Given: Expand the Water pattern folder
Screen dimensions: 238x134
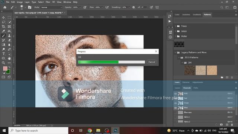Looking at the screenshot, I should click(175, 36).
